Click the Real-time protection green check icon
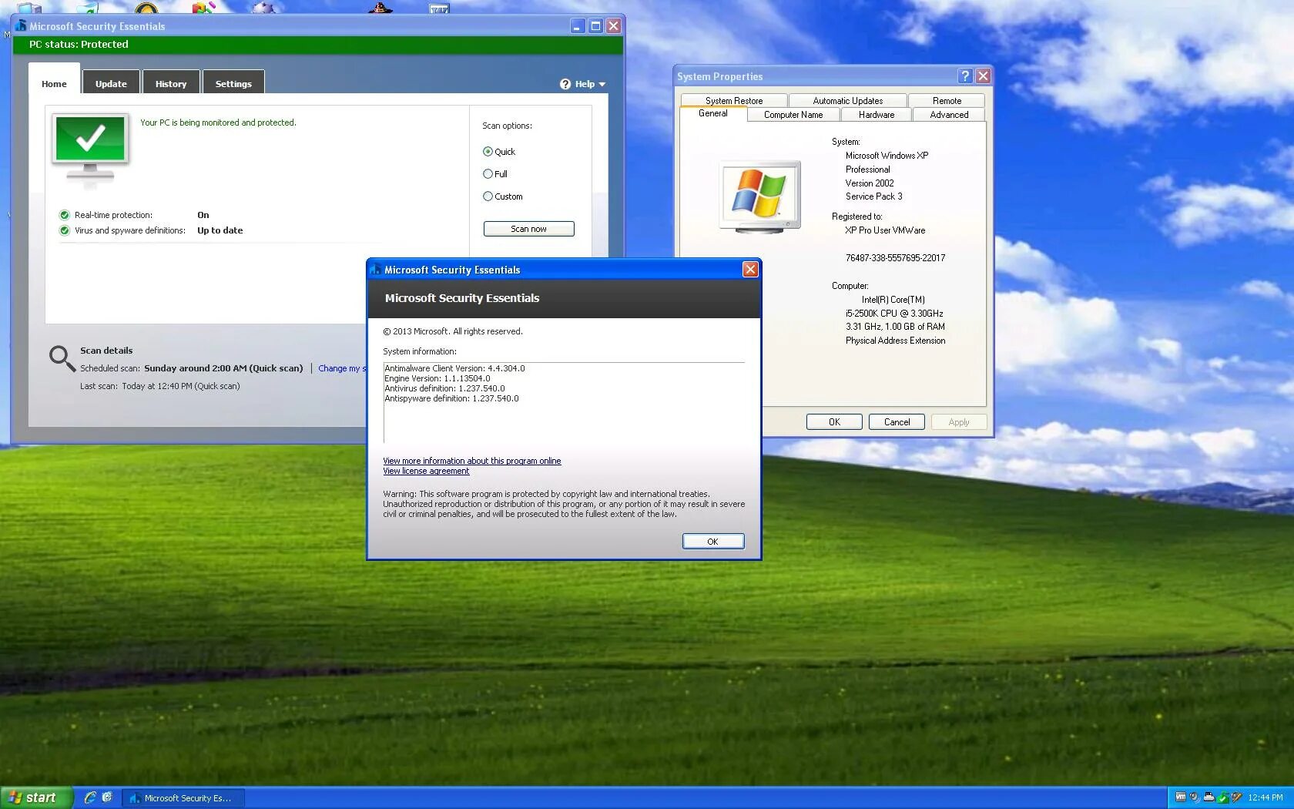1294x809 pixels. pyautogui.click(x=65, y=215)
